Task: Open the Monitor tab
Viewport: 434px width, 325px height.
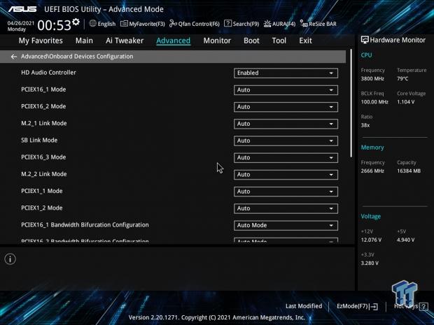Action: (217, 41)
